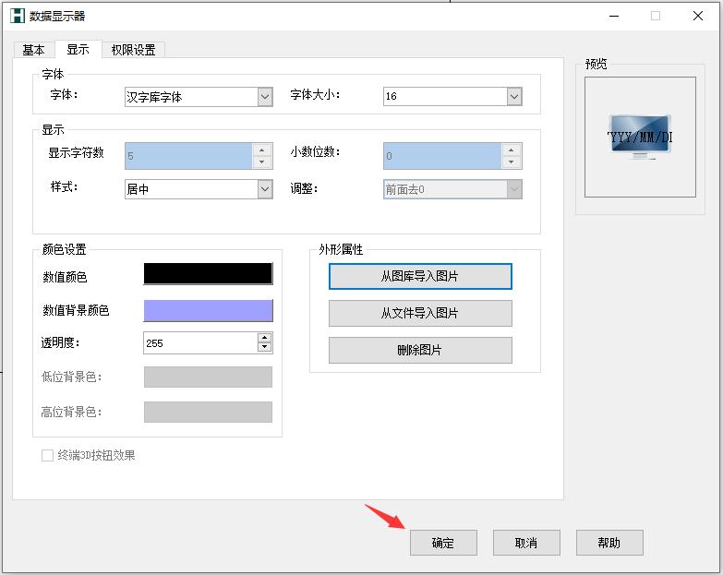
Task: Click the app icon in title bar
Action: pos(16,16)
